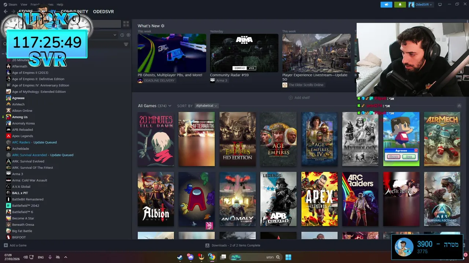Open Among Us game cover
Image resolution: width=469 pixels, height=263 pixels.
point(197,199)
